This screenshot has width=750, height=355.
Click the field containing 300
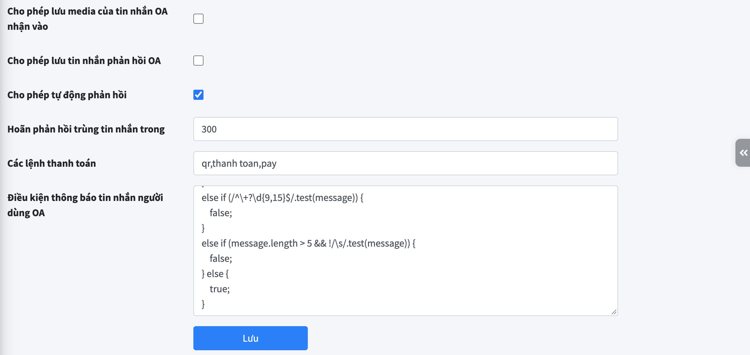pos(405,129)
